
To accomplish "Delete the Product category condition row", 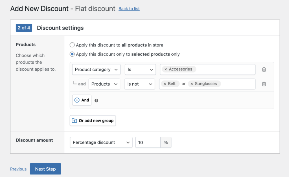I will pos(264,69).
